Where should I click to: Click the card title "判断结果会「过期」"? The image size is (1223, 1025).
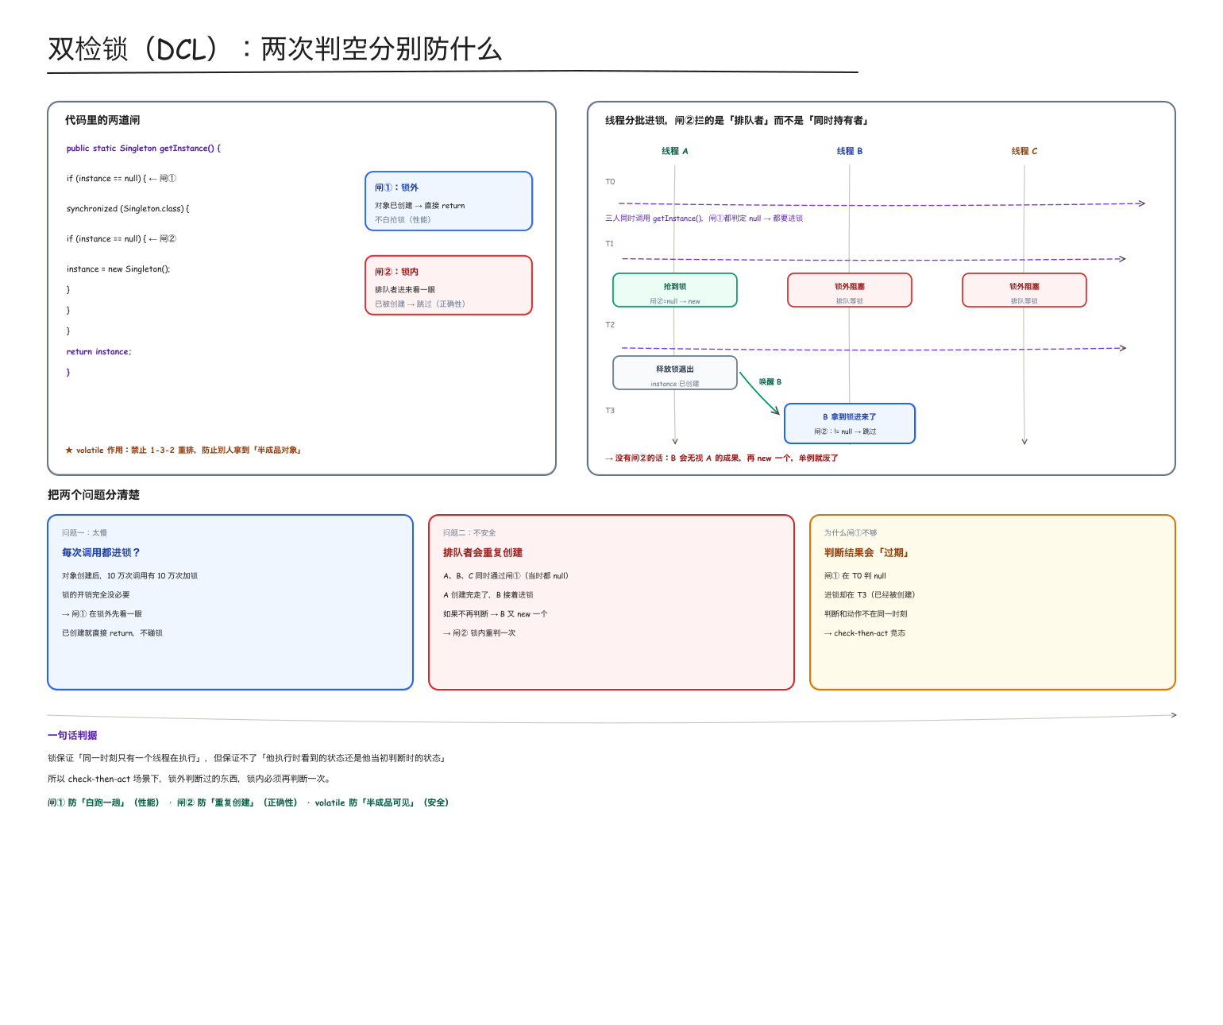coord(866,553)
